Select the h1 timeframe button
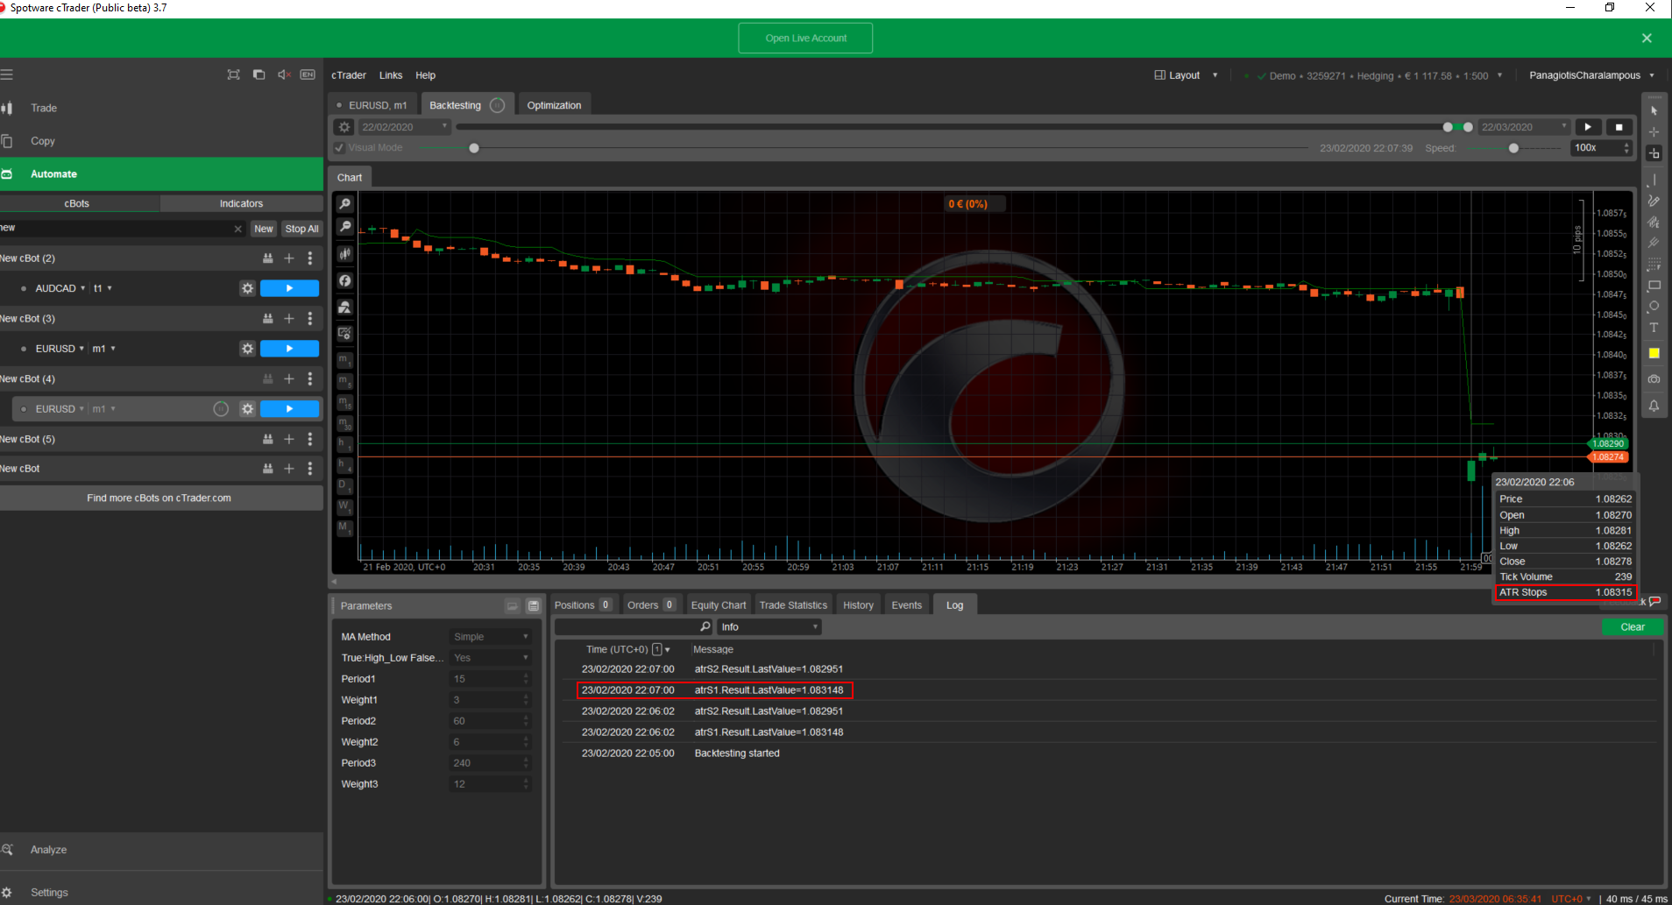This screenshot has height=905, width=1672. 344,444
